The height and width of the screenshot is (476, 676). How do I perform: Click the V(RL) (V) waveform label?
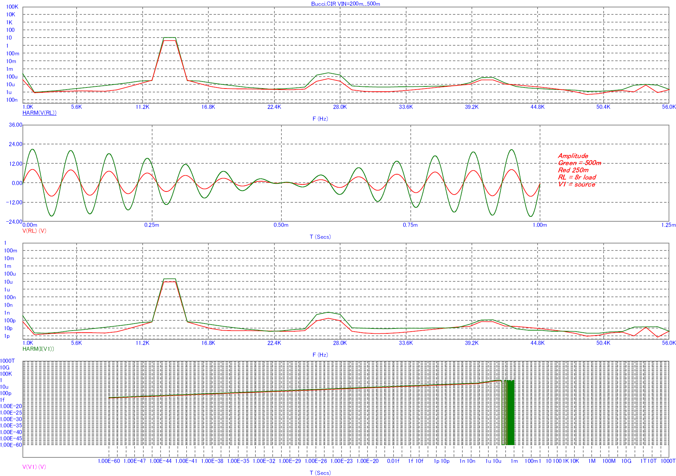pyautogui.click(x=34, y=231)
